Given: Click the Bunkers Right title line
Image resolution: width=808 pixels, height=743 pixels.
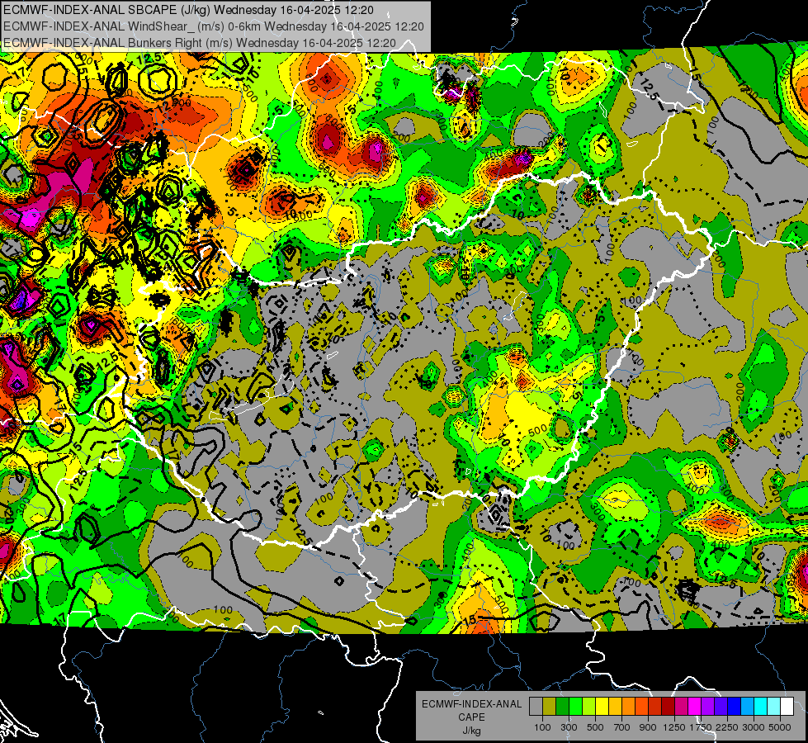Looking at the screenshot, I should [x=200, y=43].
